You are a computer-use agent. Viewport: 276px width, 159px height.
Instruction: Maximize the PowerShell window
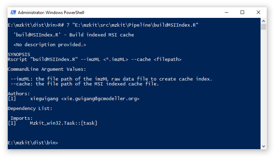[x=242, y=12]
